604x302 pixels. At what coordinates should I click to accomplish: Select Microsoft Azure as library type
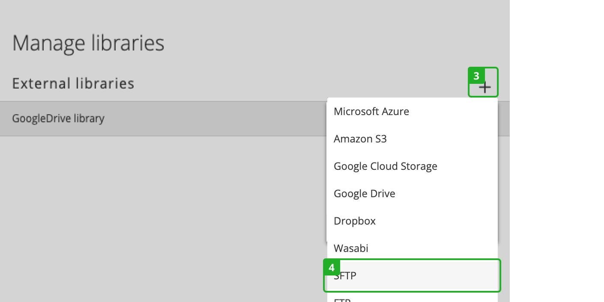click(371, 111)
